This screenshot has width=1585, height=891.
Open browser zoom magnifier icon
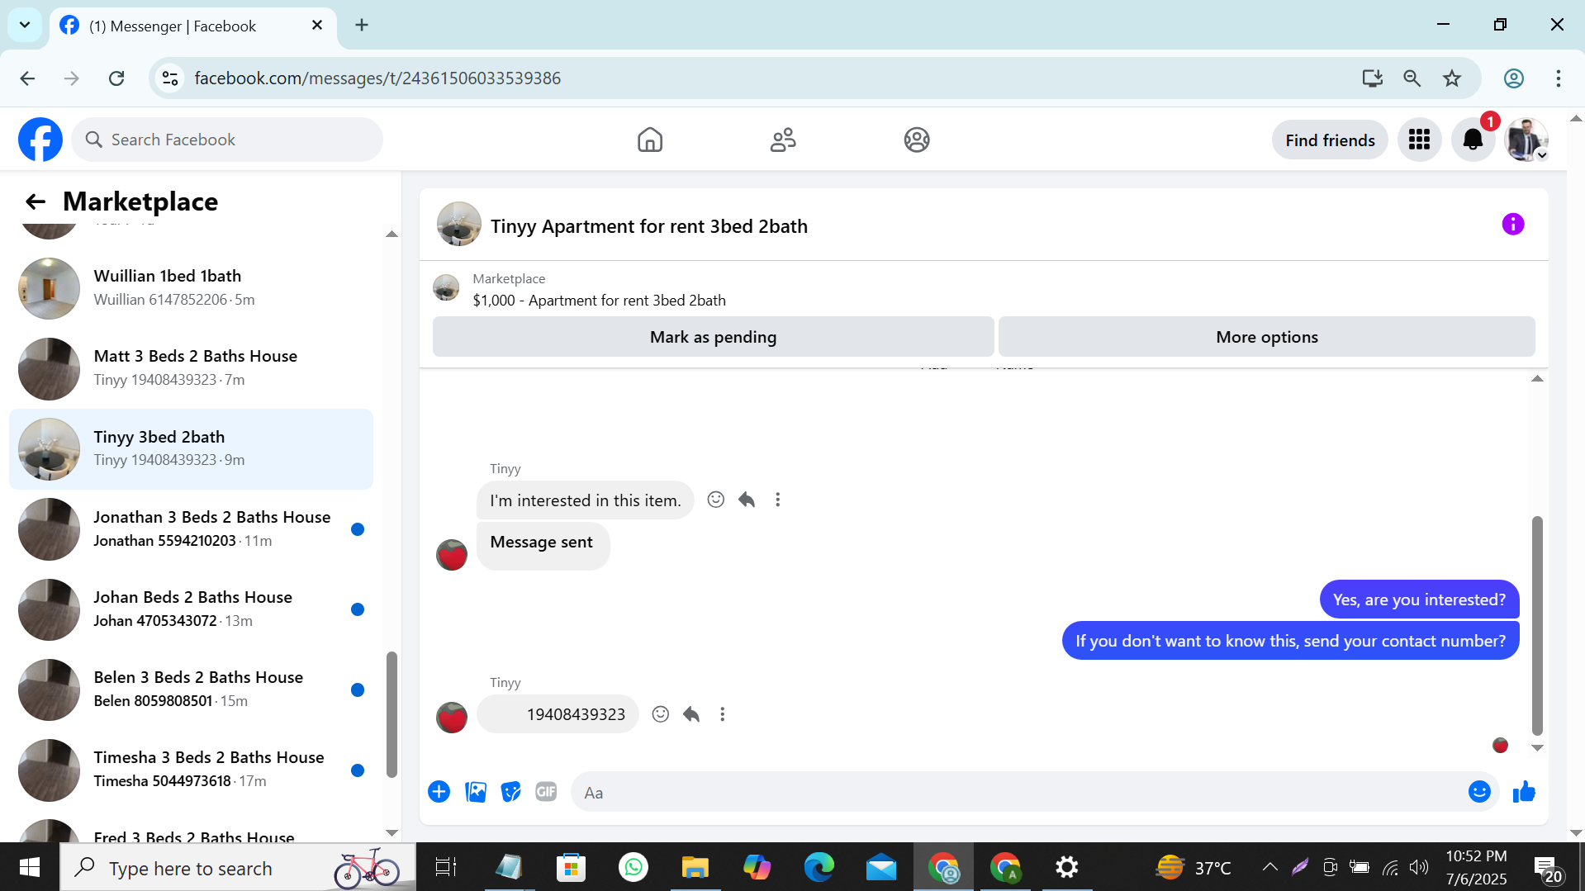click(1412, 78)
